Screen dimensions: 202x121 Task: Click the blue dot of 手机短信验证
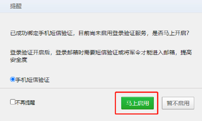coord(13,79)
